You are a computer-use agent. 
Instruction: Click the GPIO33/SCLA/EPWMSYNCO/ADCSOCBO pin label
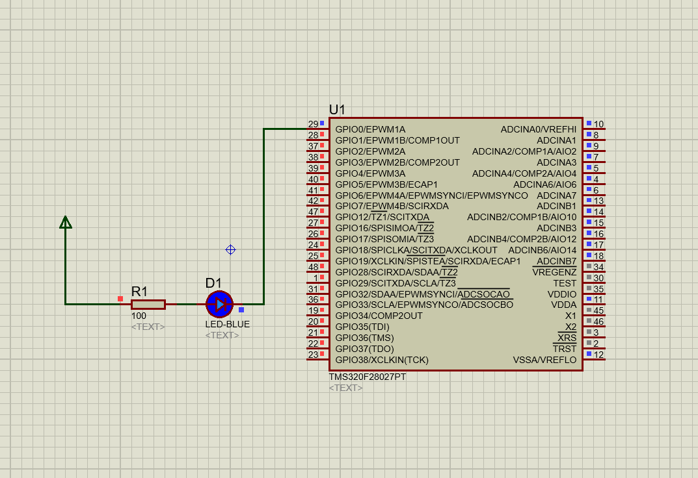[424, 305]
